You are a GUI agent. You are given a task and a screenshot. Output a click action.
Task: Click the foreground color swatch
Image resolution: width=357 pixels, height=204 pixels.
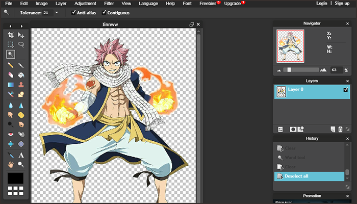pos(16,178)
